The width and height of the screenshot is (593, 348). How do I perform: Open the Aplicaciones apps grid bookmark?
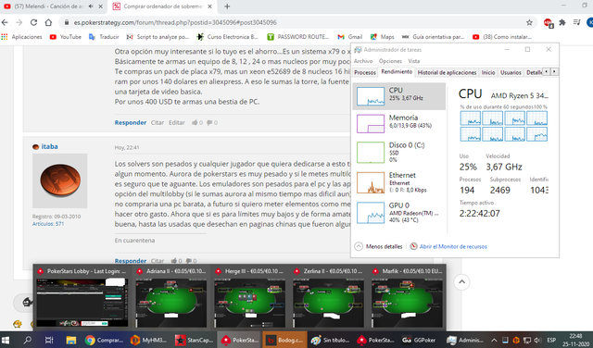point(22,37)
